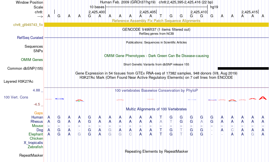Click the Window Position label
The width and height of the screenshot is (269, 162).
[x=29, y=2]
